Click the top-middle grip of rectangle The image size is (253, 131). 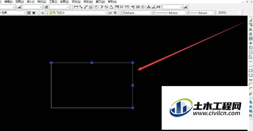click(92, 63)
